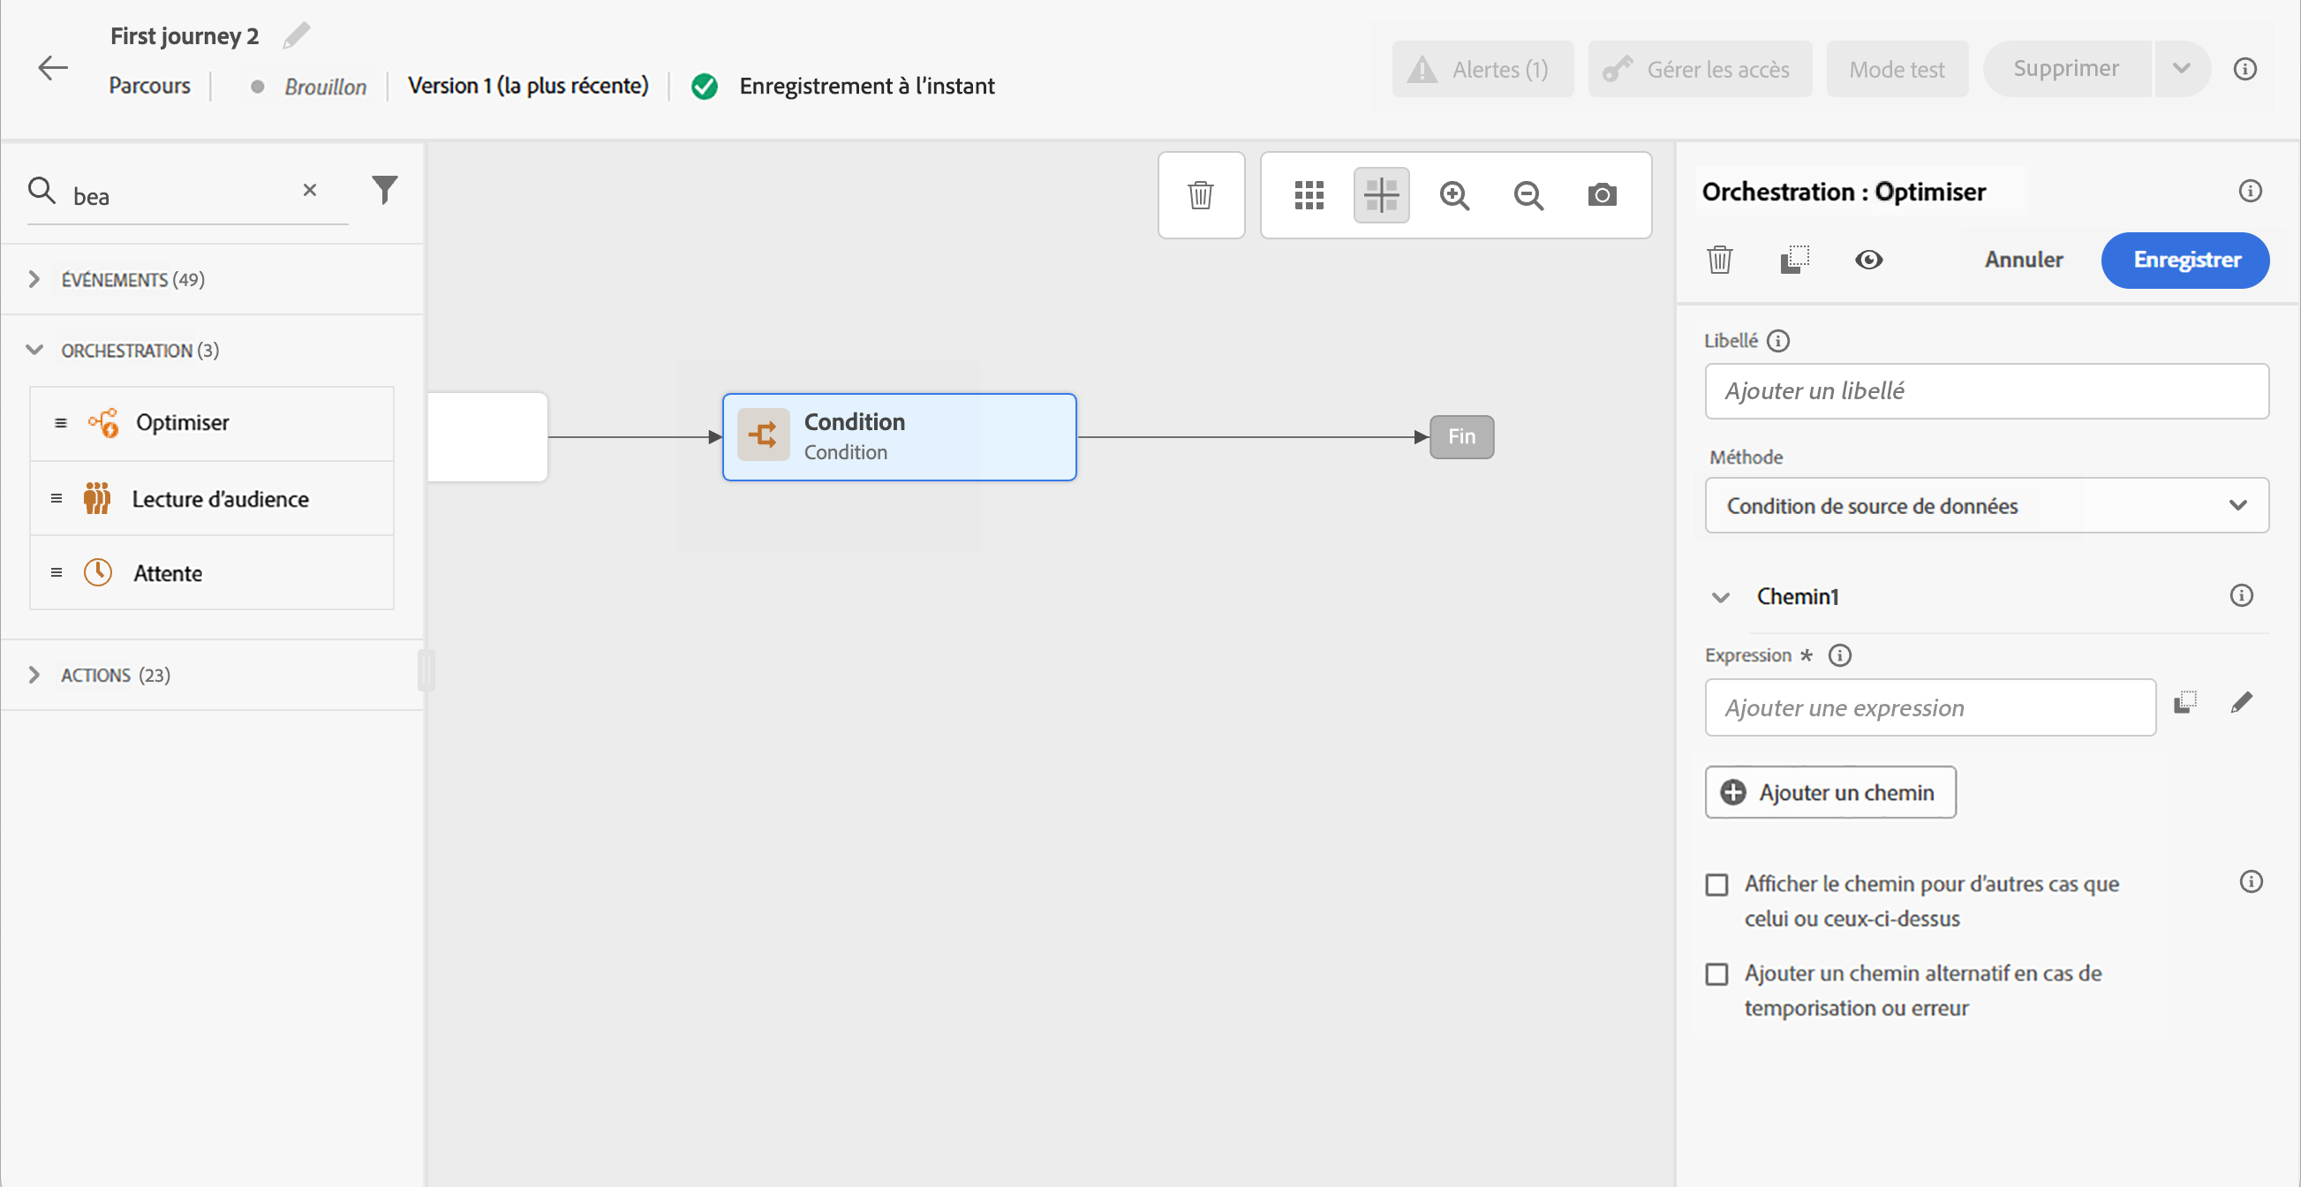Click the Ajouter un libellé input field
The height and width of the screenshot is (1187, 2301).
click(1986, 391)
